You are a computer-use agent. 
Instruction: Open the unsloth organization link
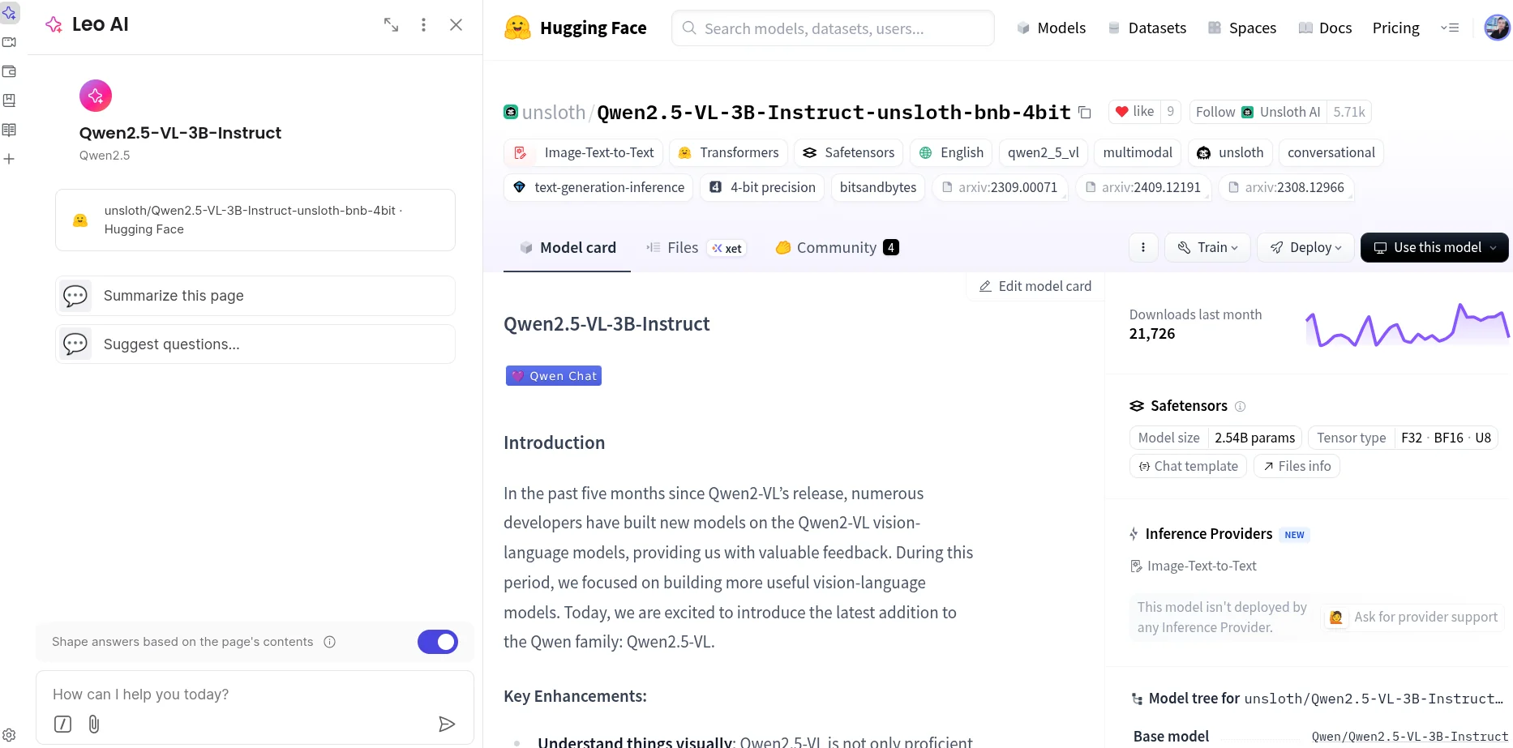tap(554, 113)
